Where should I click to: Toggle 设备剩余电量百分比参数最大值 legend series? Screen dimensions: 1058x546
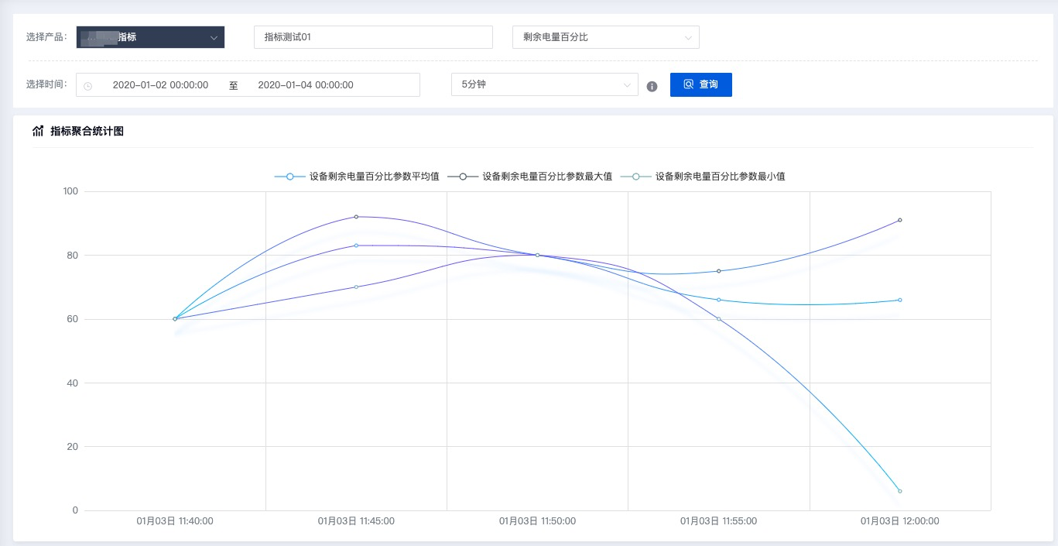[530, 177]
